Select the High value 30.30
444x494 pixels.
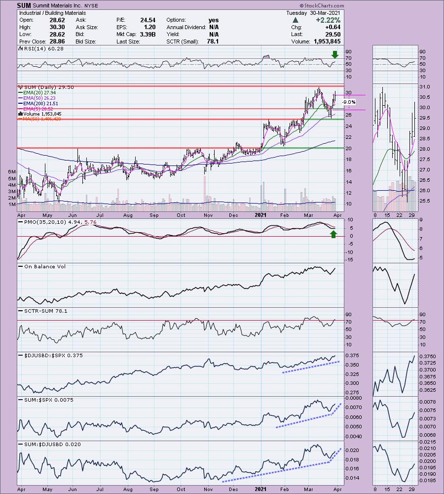click(x=57, y=27)
